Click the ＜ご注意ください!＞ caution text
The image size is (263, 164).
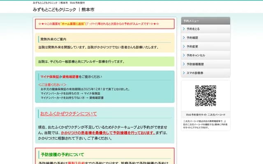(x=52, y=84)
